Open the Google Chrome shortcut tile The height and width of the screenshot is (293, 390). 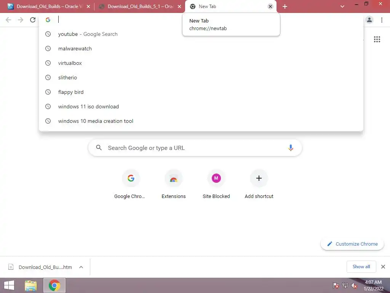pos(131,184)
